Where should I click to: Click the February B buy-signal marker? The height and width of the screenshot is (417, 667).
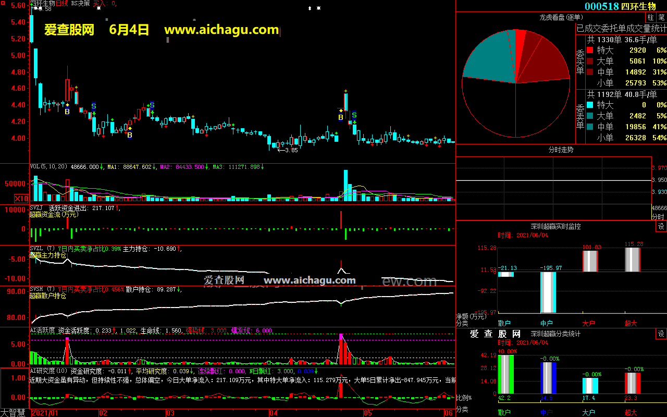coord(130,135)
